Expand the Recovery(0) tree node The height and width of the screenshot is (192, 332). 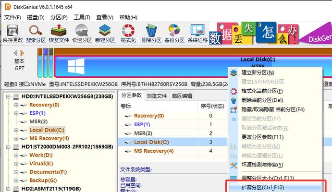(16, 105)
